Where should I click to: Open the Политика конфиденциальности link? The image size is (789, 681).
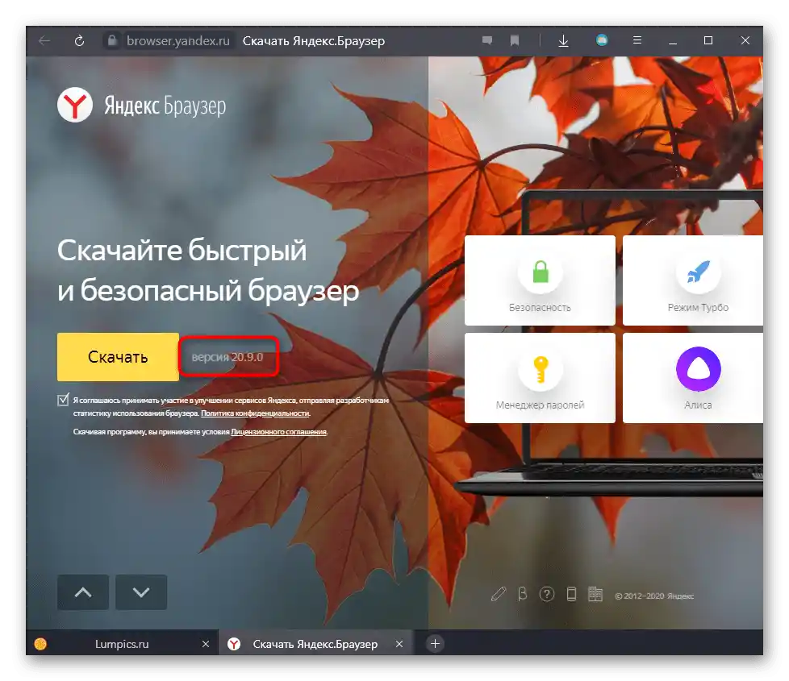[x=255, y=413]
